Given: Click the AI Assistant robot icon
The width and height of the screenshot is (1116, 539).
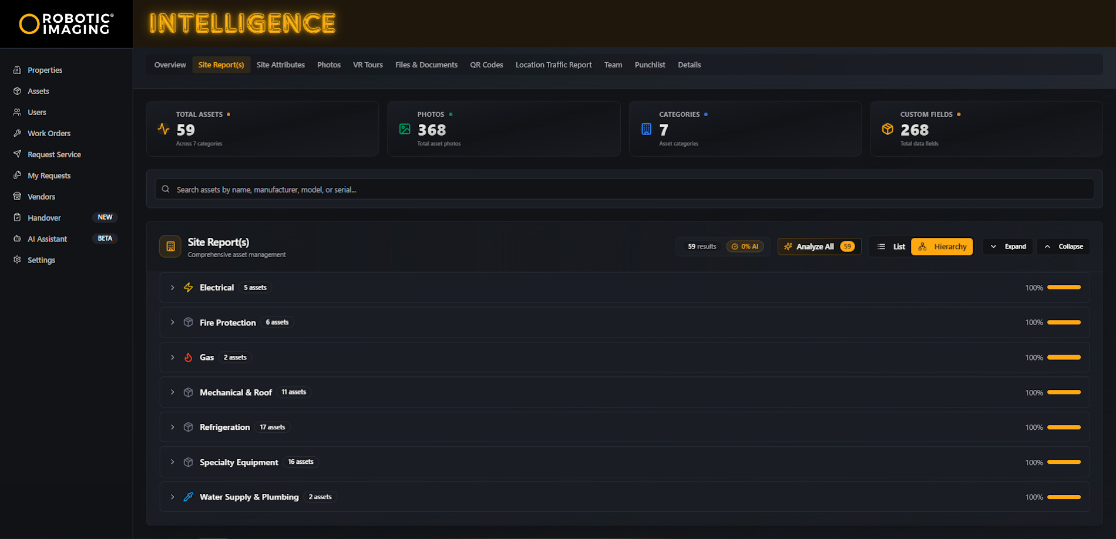Looking at the screenshot, I should tap(17, 239).
